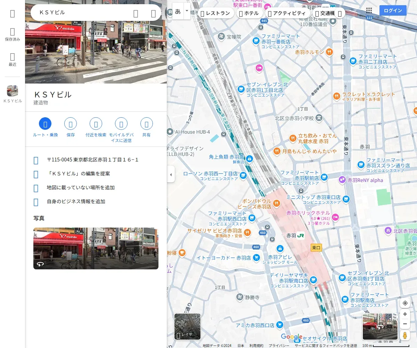Open the header Street View image of Y!mobile

(x=96, y=52)
